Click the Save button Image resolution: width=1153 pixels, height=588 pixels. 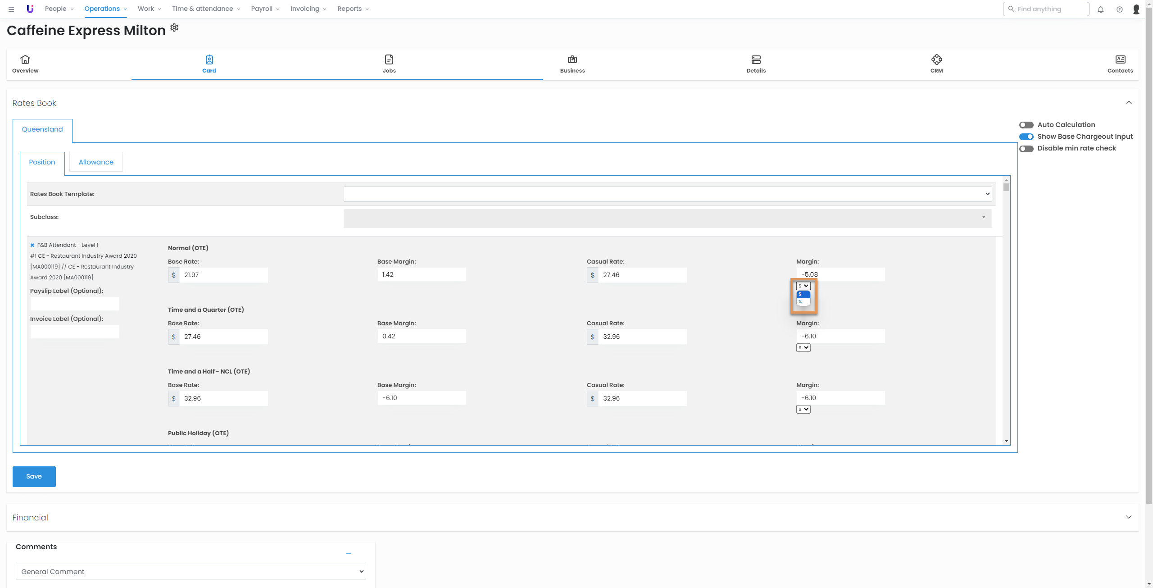(x=34, y=476)
